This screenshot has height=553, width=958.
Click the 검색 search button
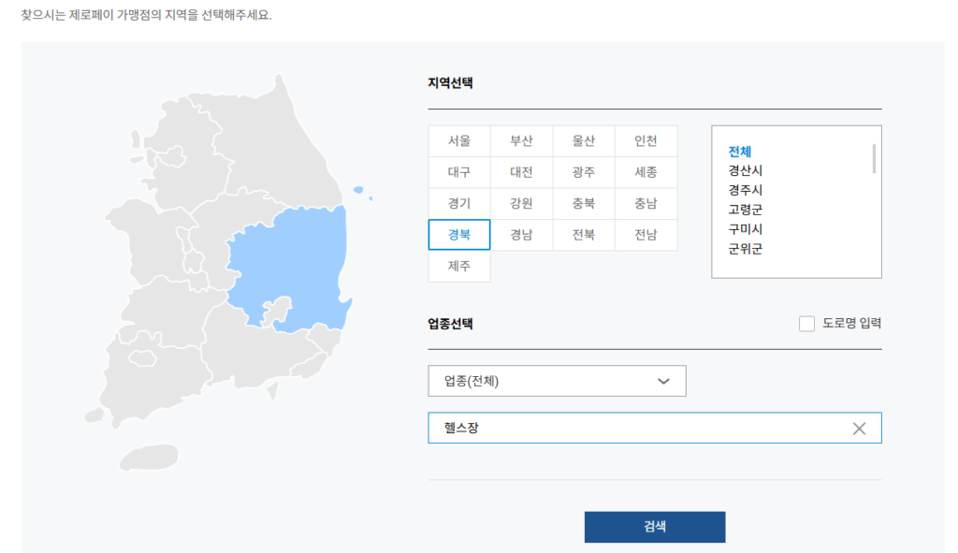(654, 527)
